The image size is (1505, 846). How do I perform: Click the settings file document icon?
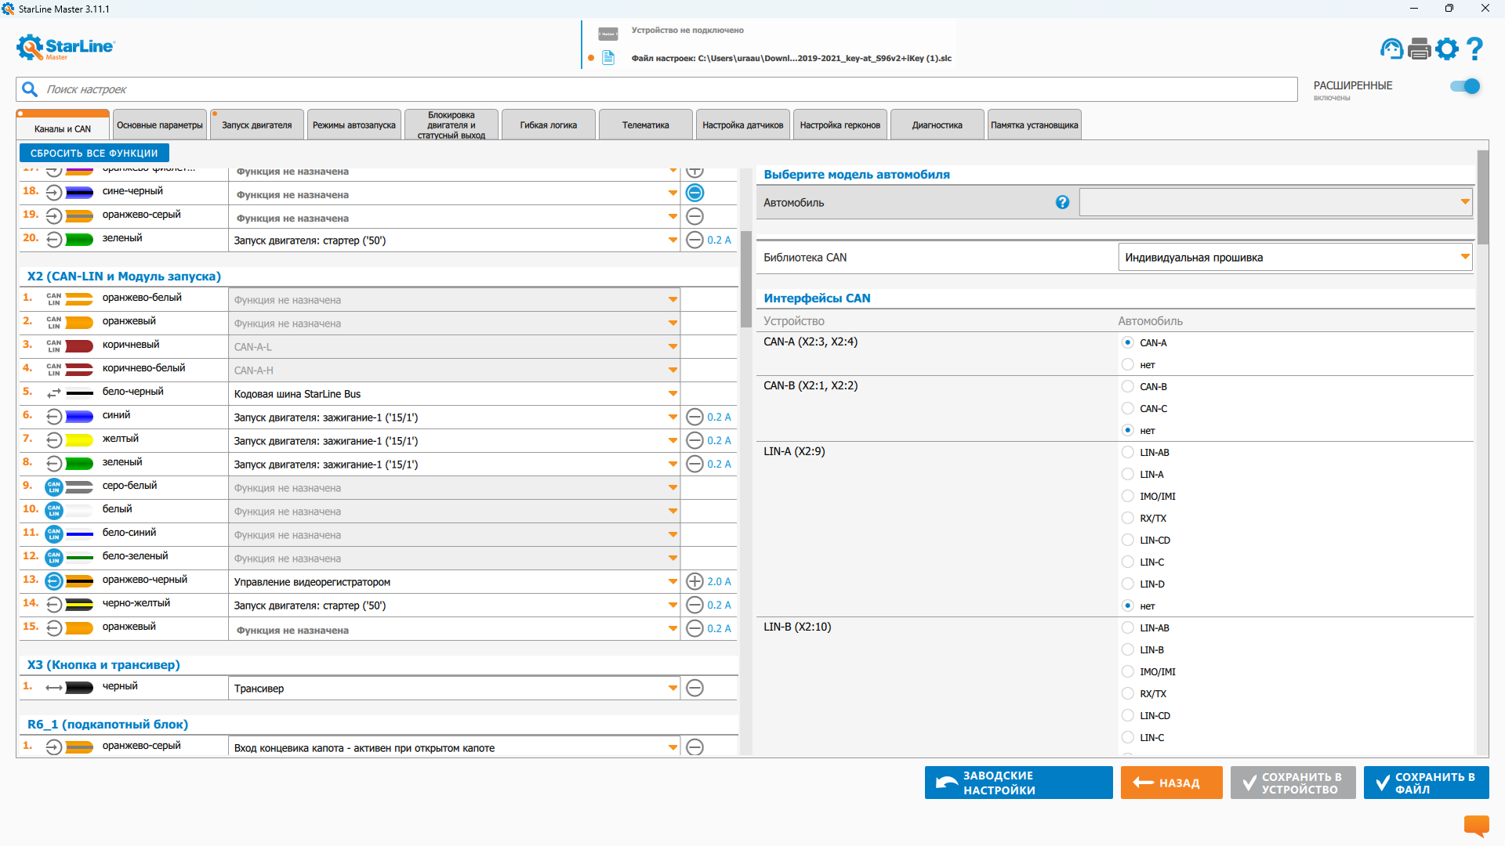[608, 58]
